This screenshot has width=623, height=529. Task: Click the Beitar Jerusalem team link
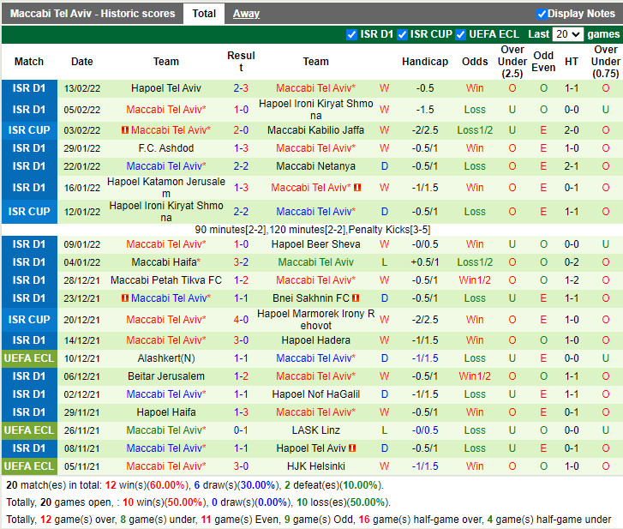[x=165, y=376]
